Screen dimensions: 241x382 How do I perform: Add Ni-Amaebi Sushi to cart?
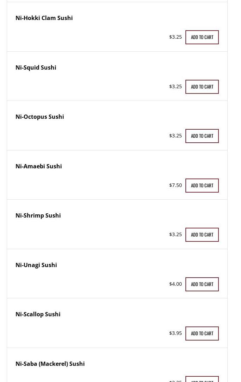pyautogui.click(x=202, y=186)
